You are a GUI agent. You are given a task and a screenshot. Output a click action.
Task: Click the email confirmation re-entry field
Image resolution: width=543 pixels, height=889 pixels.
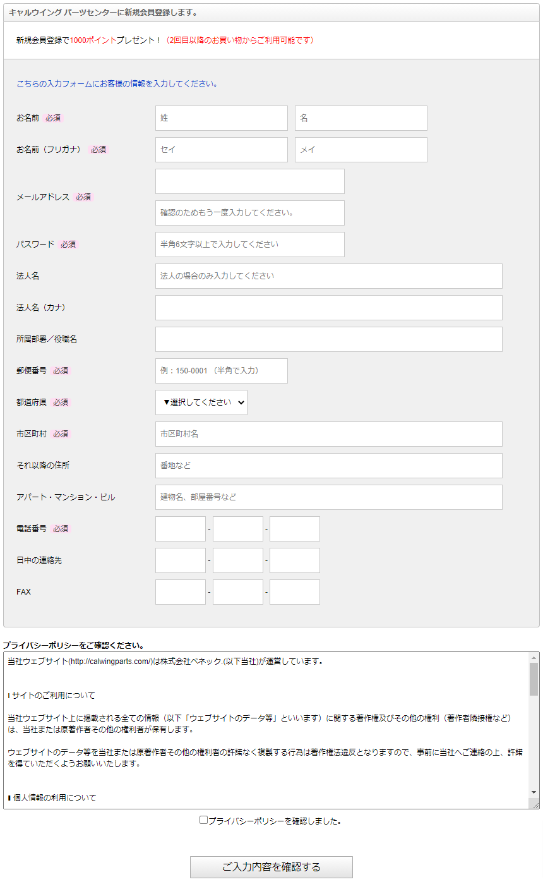point(250,213)
